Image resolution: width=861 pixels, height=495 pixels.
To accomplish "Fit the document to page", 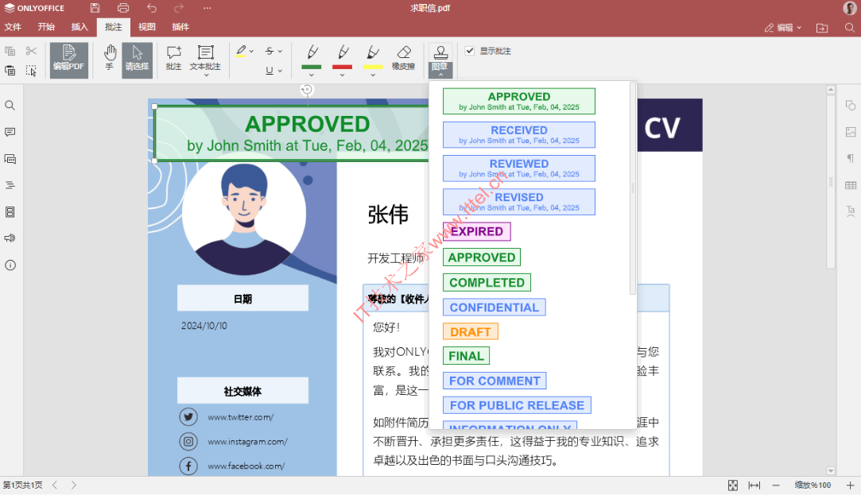I will (x=733, y=485).
